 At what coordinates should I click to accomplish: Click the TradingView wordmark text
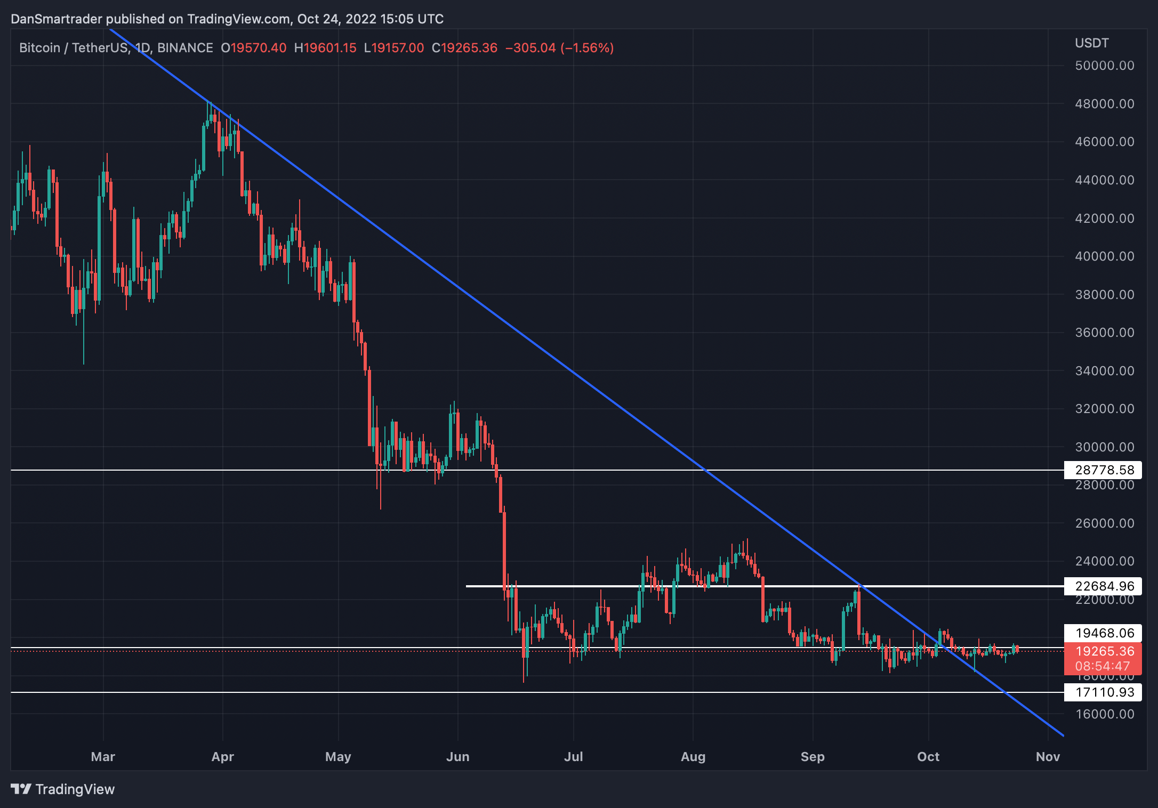click(75, 789)
